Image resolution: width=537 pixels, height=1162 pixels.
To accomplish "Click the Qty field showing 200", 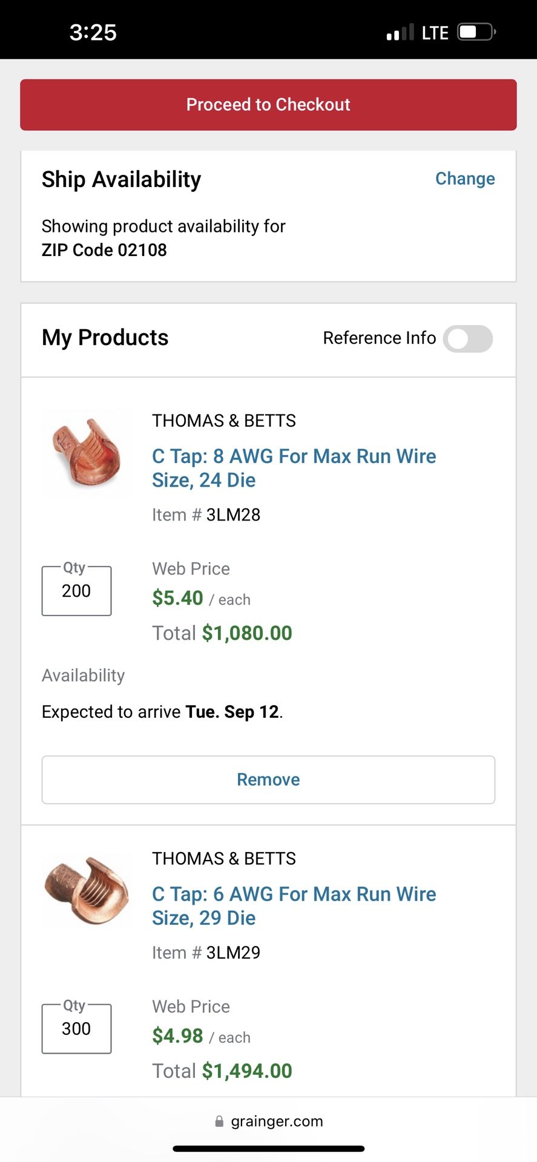I will [76, 591].
